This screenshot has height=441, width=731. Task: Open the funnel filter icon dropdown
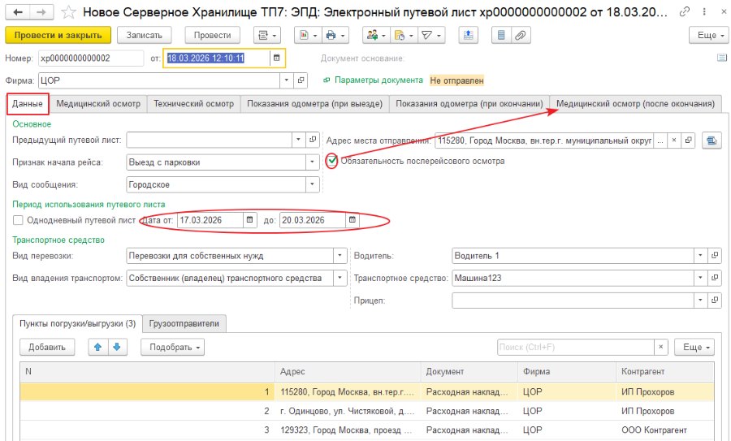431,35
